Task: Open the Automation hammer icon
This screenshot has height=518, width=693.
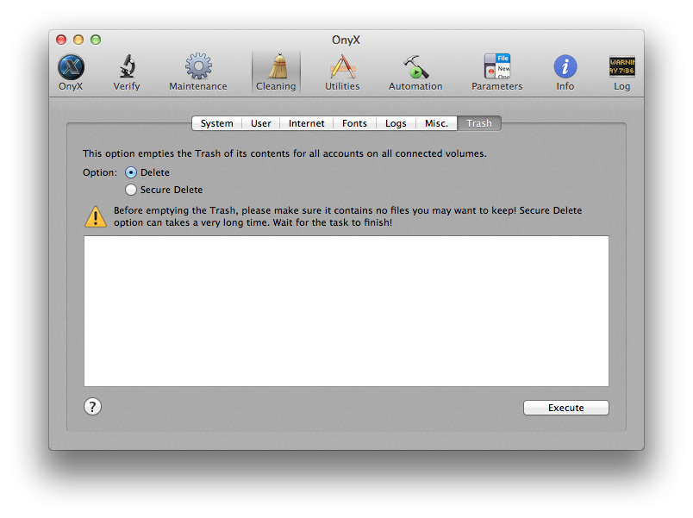Action: 415,67
